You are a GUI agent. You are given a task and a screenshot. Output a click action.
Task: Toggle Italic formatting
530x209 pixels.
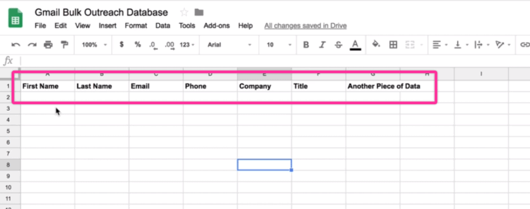322,44
